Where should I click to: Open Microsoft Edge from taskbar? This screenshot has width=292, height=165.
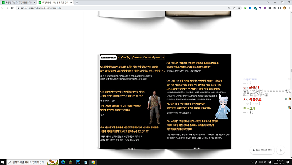click(x=63, y=162)
